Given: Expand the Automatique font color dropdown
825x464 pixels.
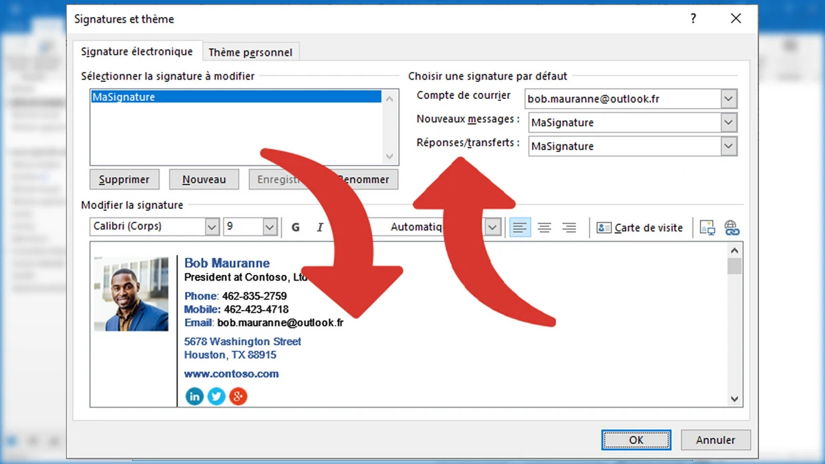Looking at the screenshot, I should point(492,227).
